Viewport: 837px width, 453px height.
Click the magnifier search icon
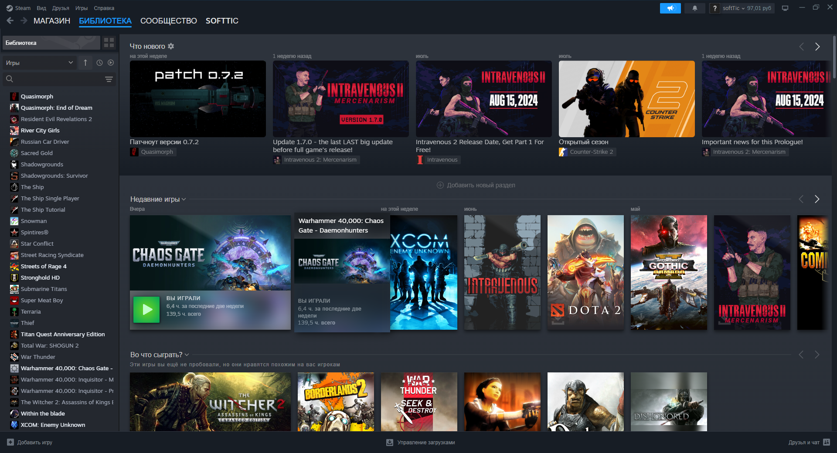(x=10, y=79)
